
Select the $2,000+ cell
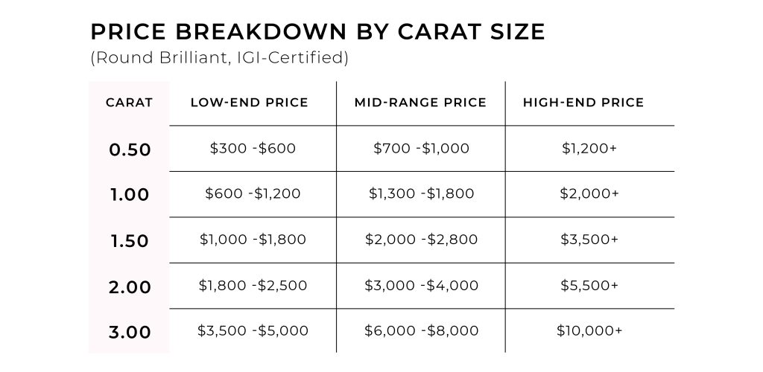(589, 193)
